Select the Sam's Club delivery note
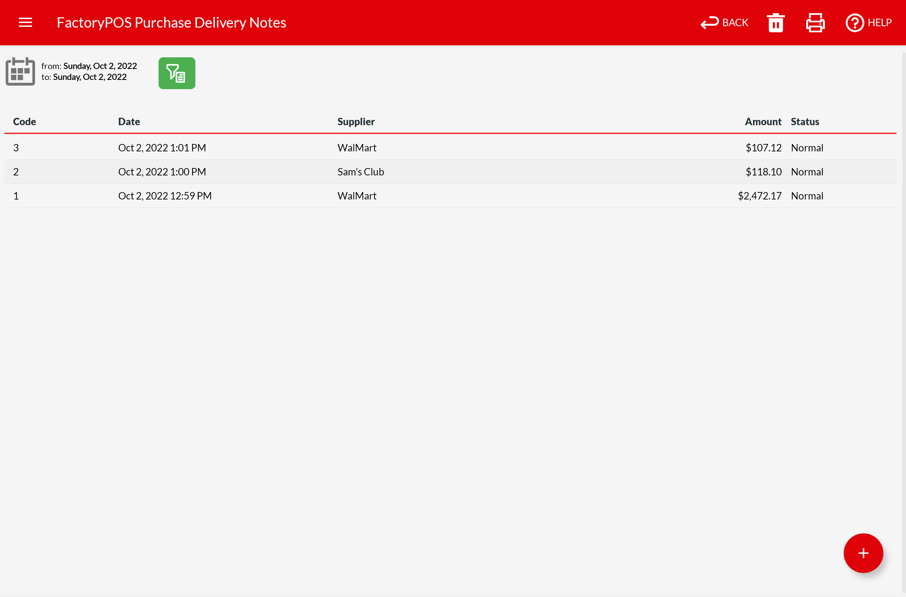 [360, 172]
